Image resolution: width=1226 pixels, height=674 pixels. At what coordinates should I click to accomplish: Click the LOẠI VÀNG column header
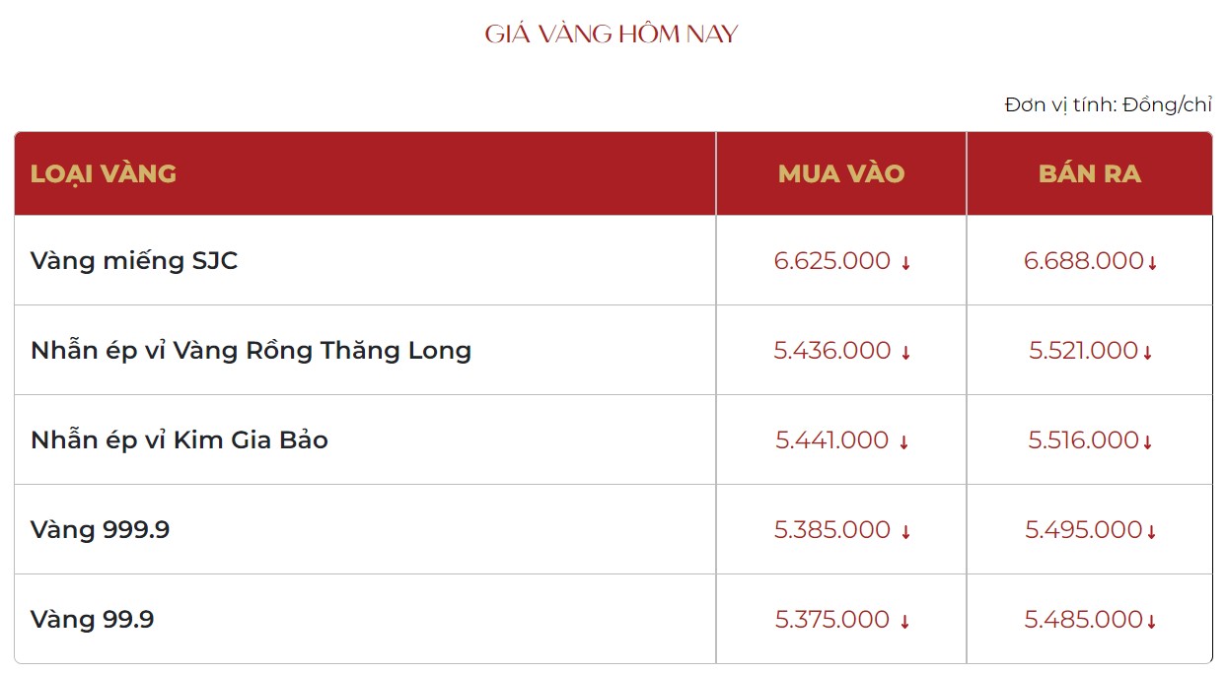point(104,173)
